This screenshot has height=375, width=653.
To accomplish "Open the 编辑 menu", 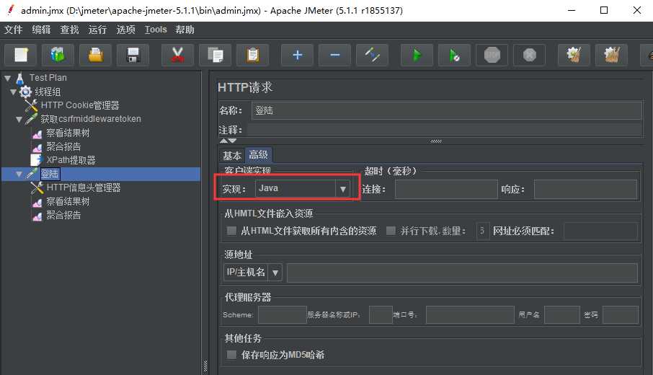I will coord(41,30).
